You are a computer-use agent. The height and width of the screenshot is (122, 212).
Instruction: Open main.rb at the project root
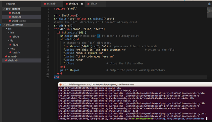click(22, 57)
